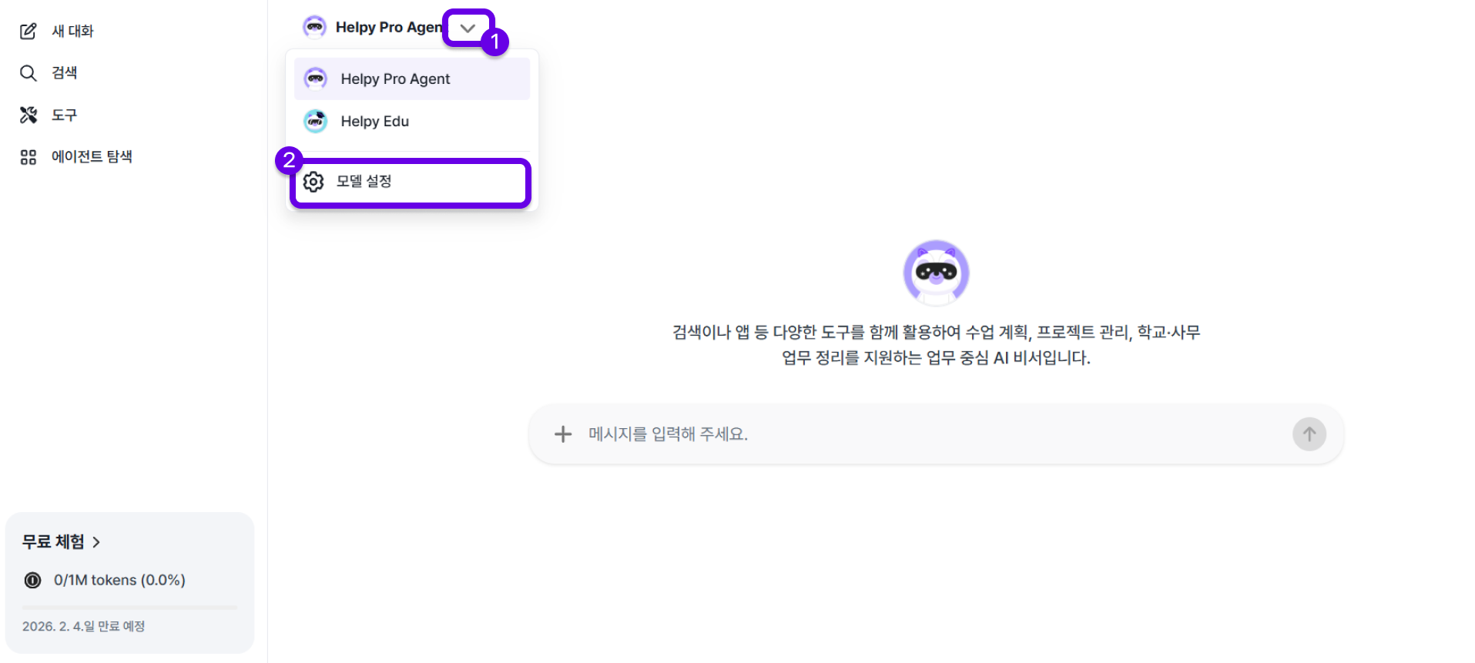Click the Helpy Pro Agent header title

click(x=387, y=28)
